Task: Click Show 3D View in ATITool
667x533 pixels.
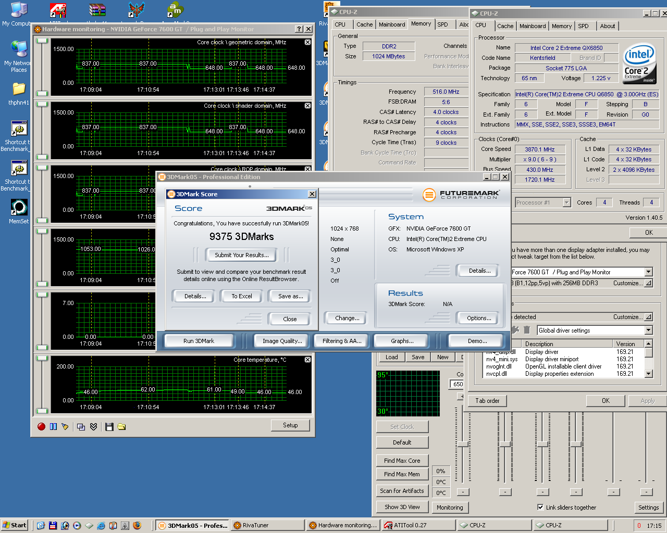Action: coord(402,507)
